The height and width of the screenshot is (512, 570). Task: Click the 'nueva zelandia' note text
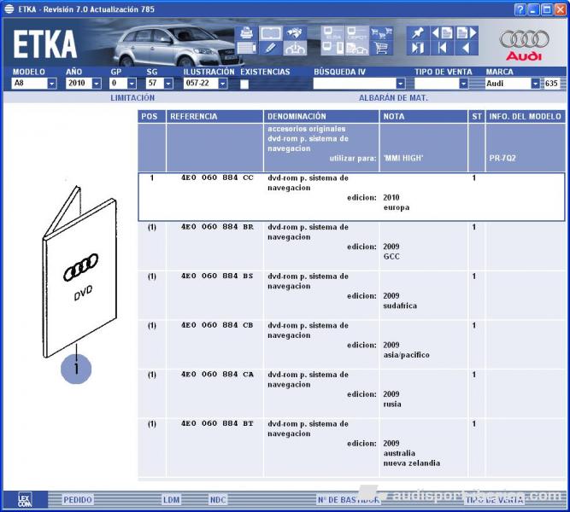point(412,463)
